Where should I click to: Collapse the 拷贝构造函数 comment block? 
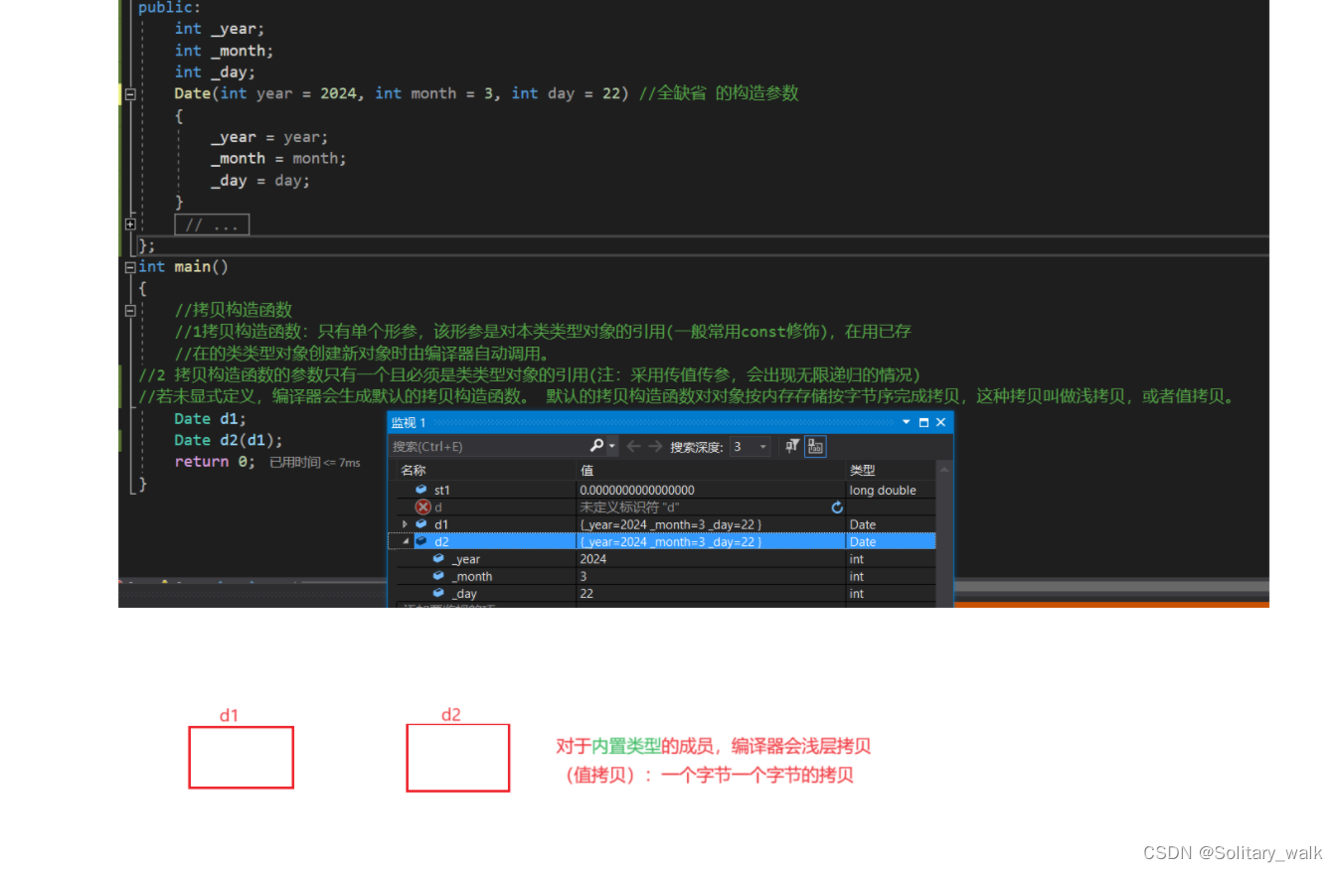[130, 311]
